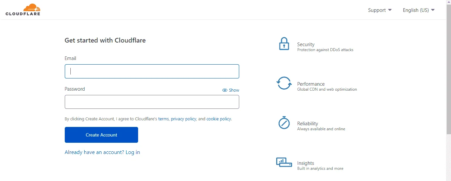Open the privacy policy link
451x181 pixels.
[x=183, y=119]
